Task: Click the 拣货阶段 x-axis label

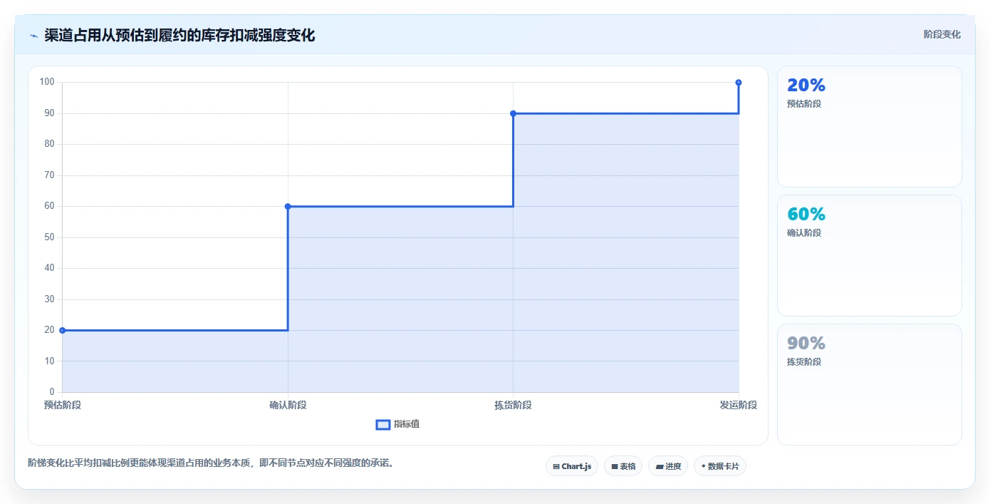Action: pyautogui.click(x=513, y=405)
